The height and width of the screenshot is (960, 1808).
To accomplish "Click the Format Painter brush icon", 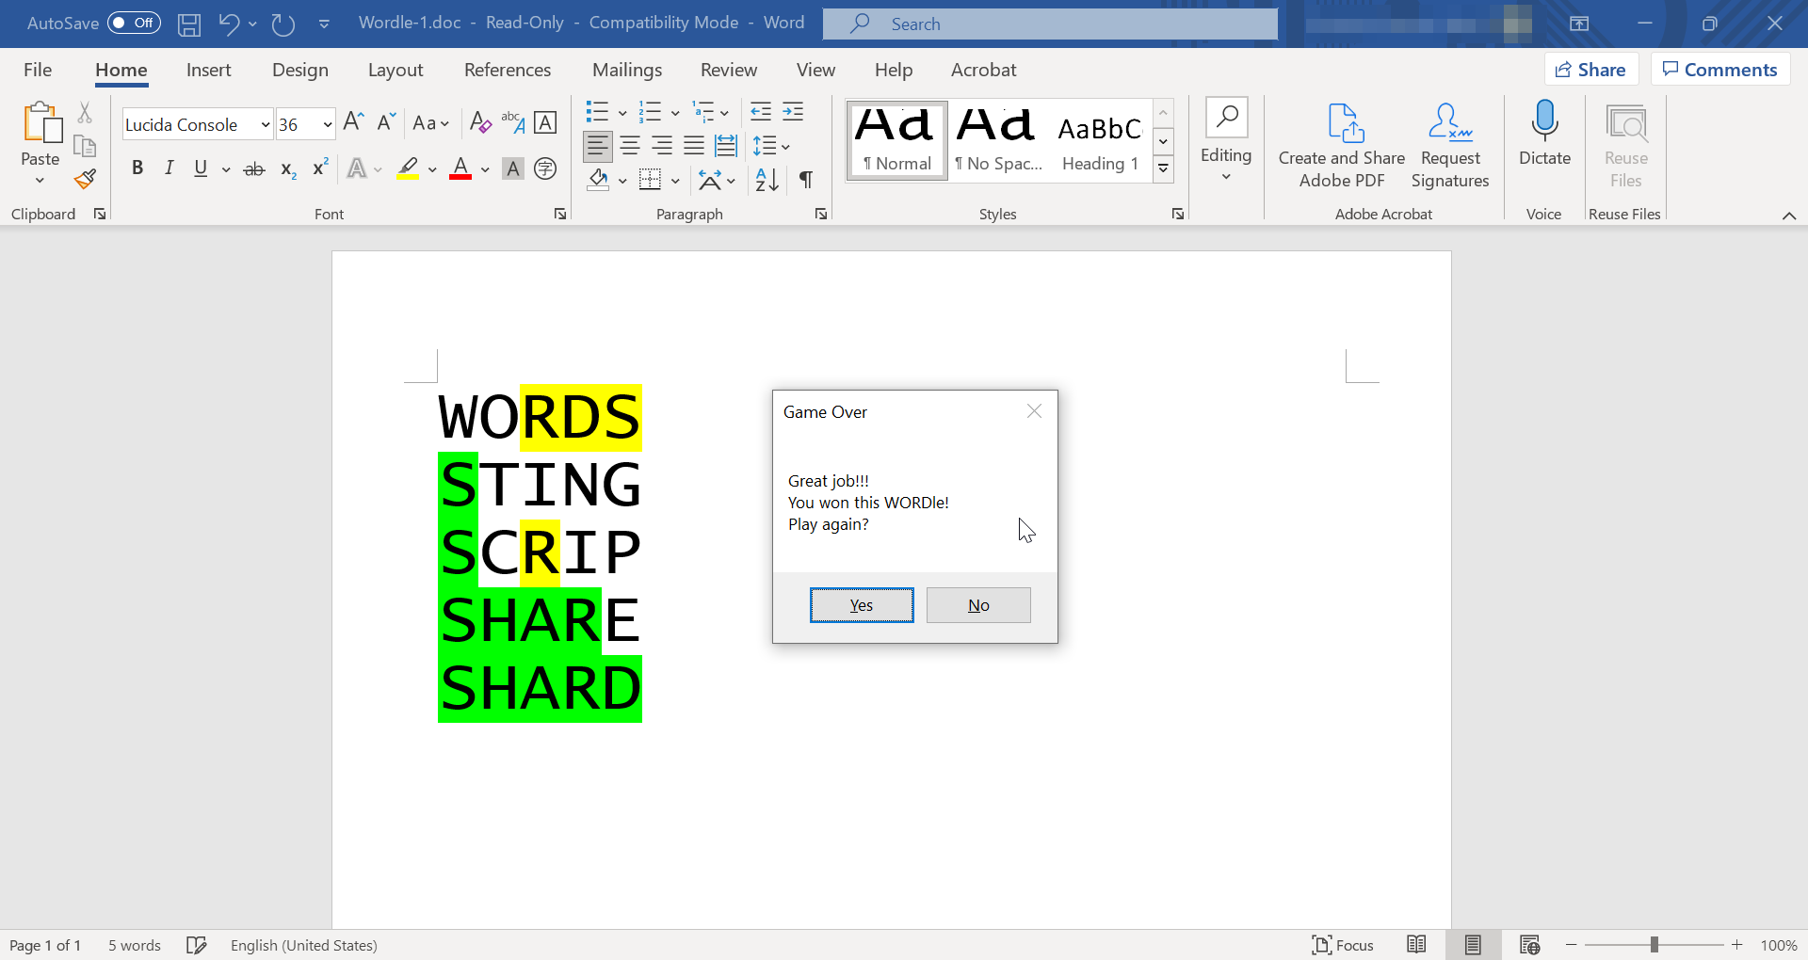I will [85, 179].
